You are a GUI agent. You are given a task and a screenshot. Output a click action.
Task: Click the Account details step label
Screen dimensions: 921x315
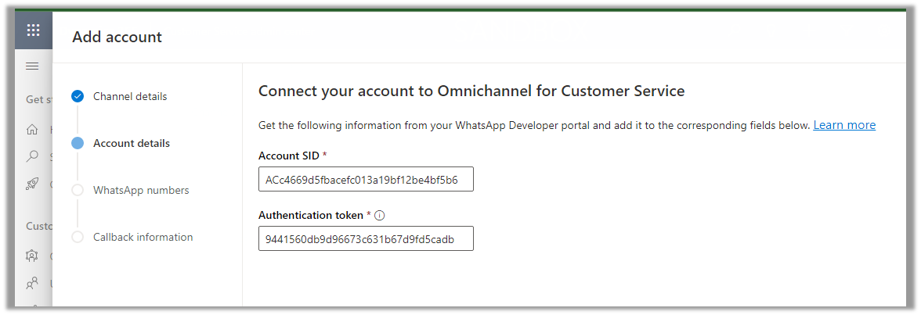(x=132, y=143)
